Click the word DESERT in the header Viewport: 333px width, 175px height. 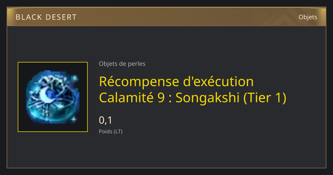[62, 17]
